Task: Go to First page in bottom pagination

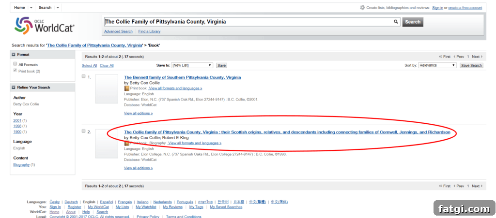Action: pyautogui.click(x=445, y=186)
